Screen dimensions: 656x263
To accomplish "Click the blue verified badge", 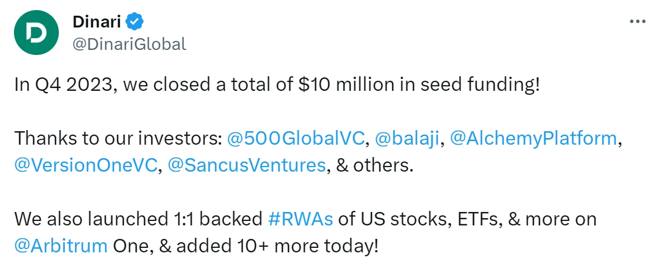I will coord(135,22).
